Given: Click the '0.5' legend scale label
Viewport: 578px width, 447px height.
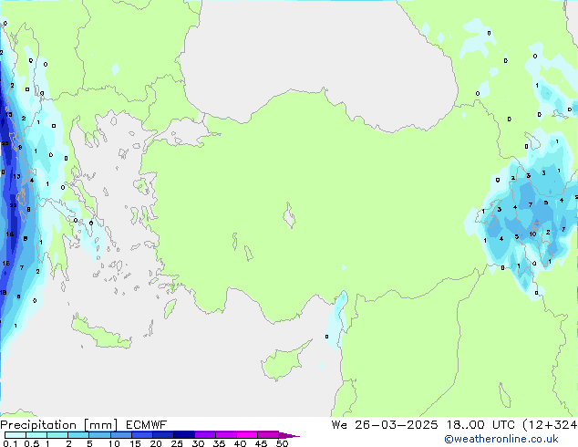Looking at the screenshot, I should [x=31, y=443].
